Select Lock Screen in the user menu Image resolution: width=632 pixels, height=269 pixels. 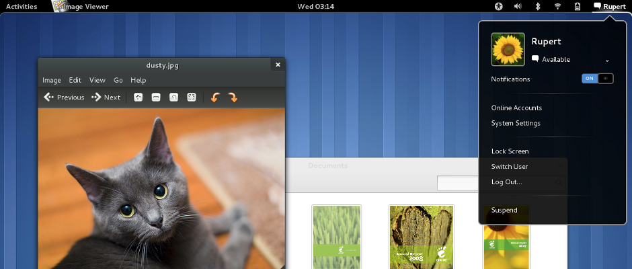(x=510, y=151)
